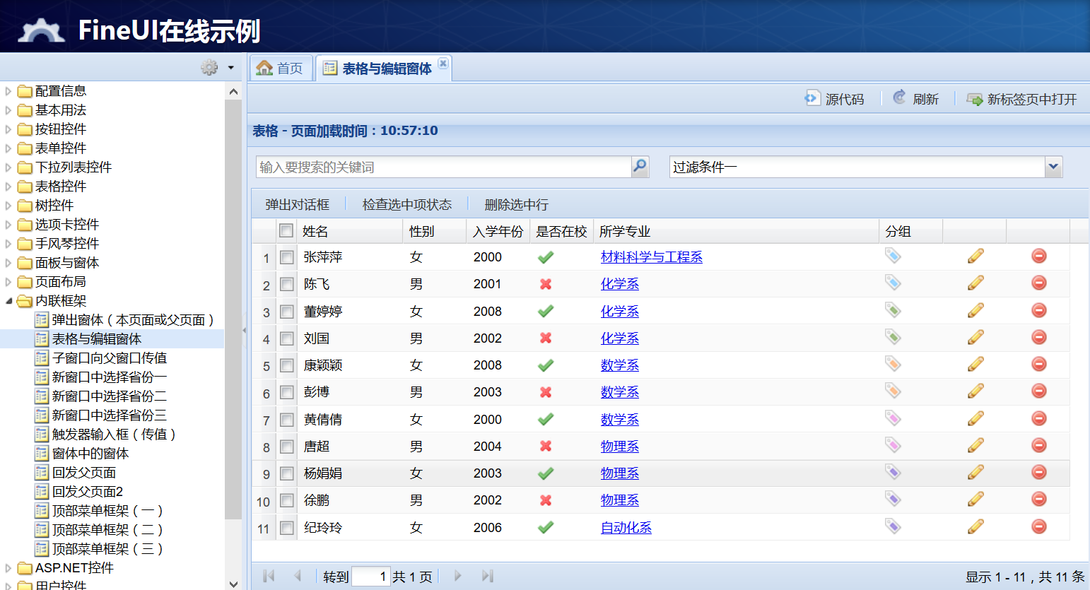Tick the checkbox next to 黄倩倩
The width and height of the screenshot is (1090, 590).
[287, 420]
